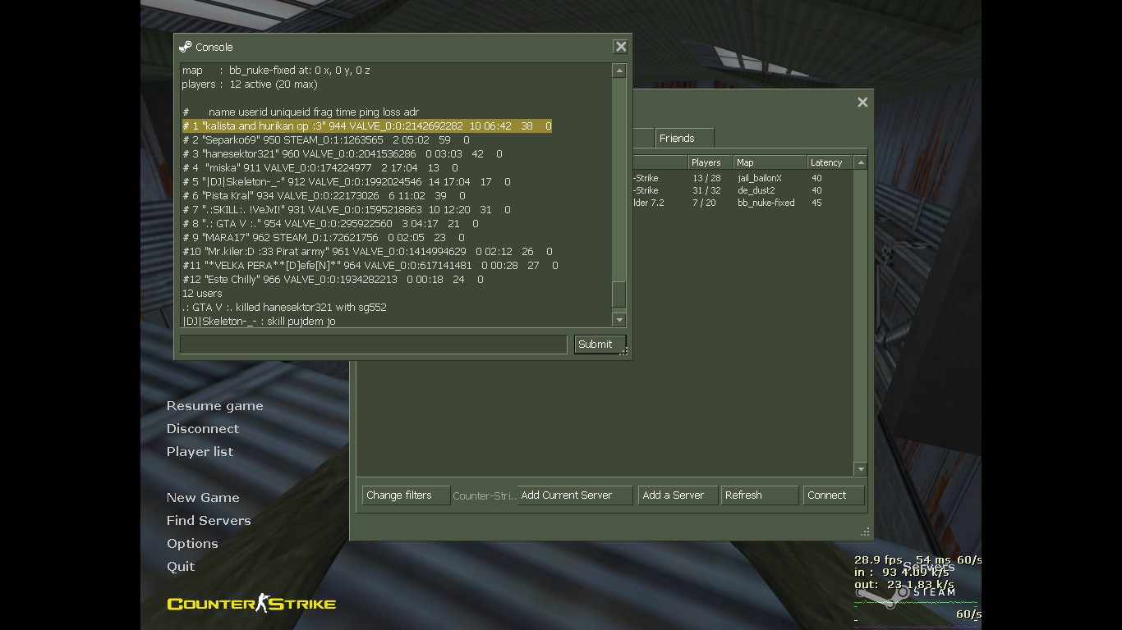Image resolution: width=1122 pixels, height=630 pixels.
Task: Click Add Current Server button
Action: click(575, 495)
